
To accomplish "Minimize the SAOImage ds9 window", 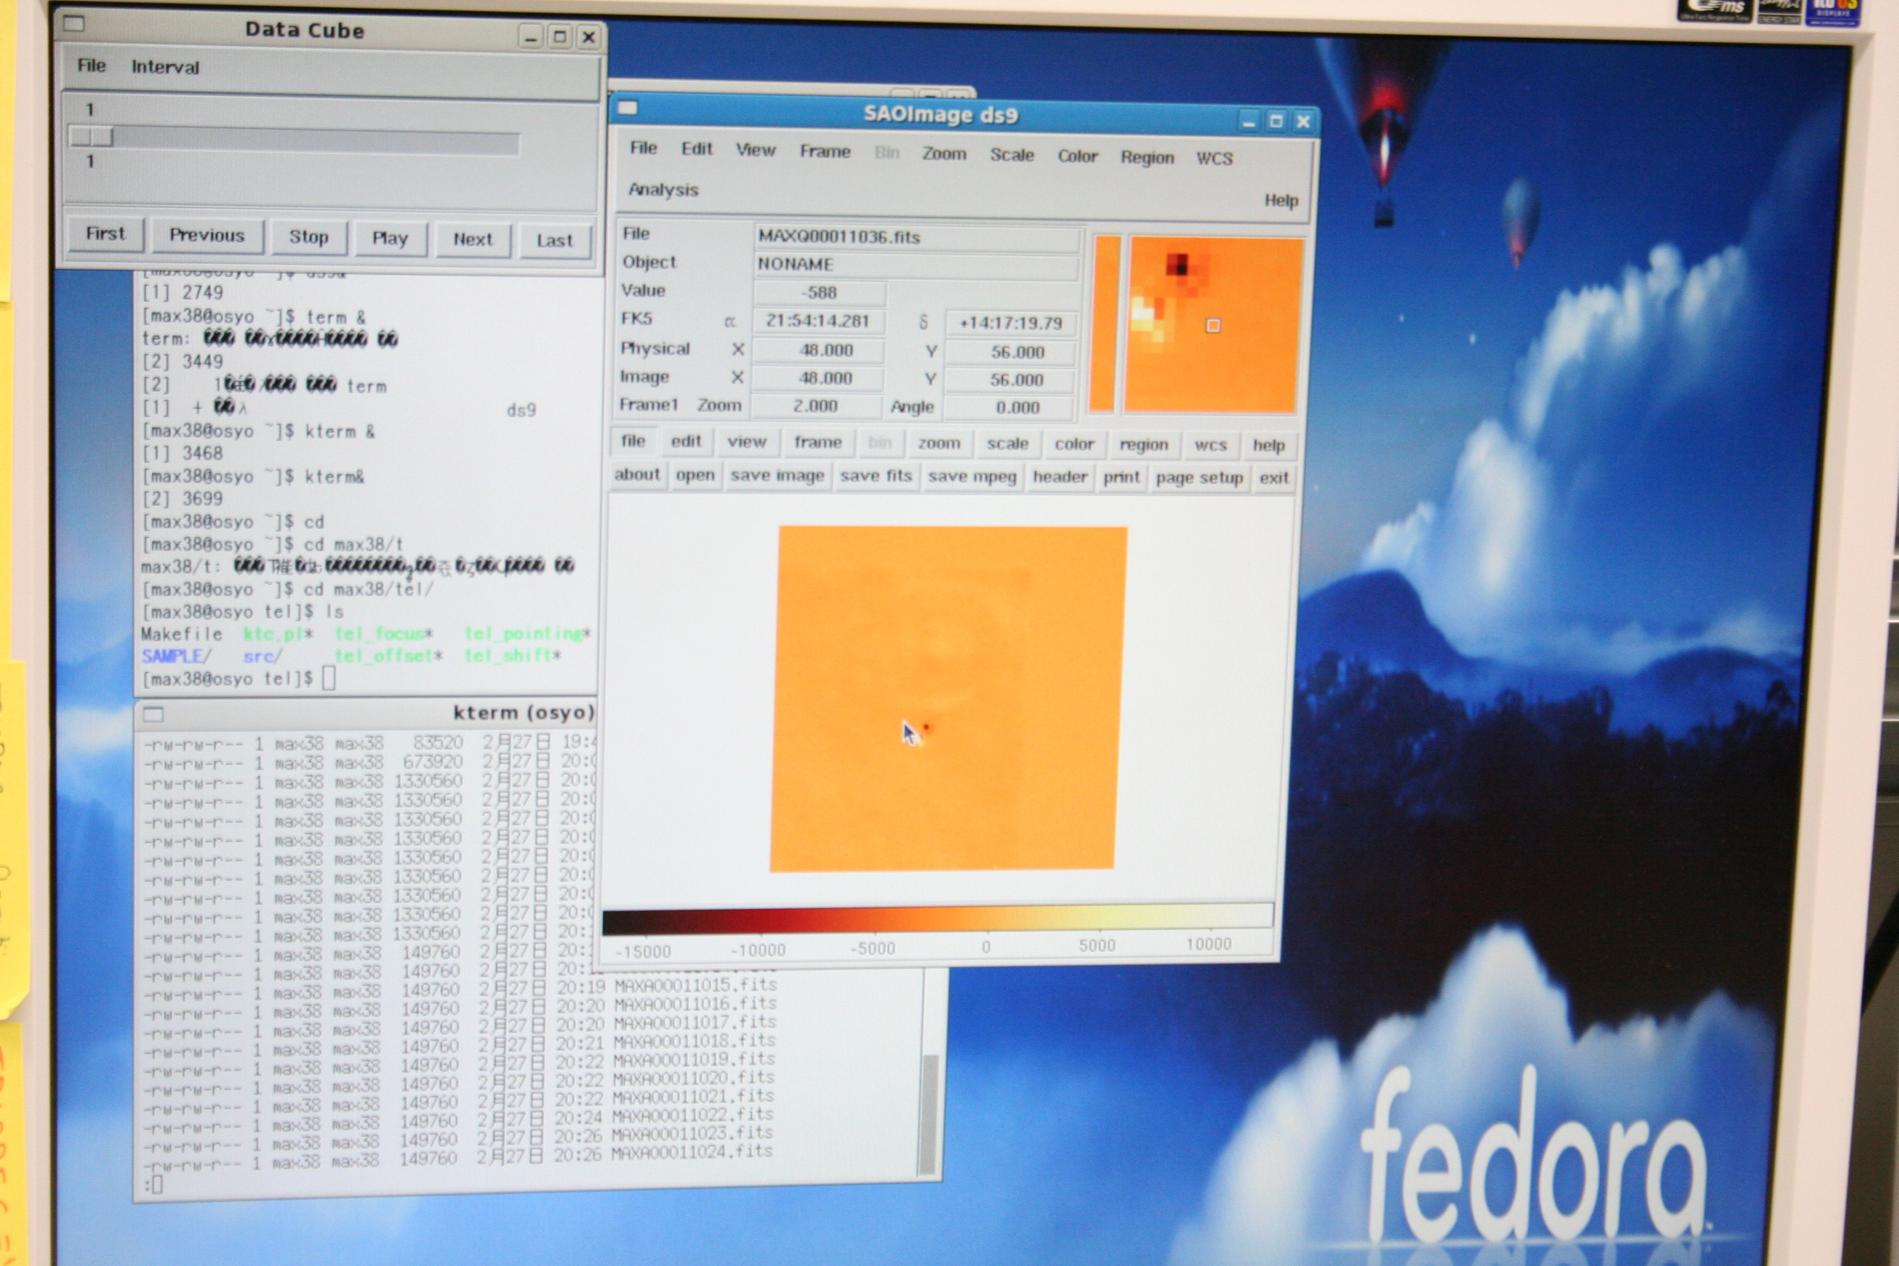I will 1248,122.
